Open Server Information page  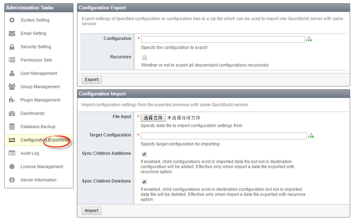pos(38,180)
